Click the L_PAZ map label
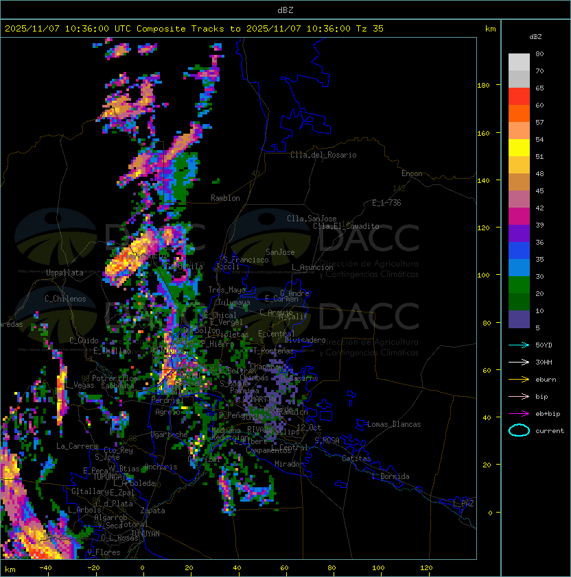Viewport: 571px width, 577px height. 463,504
